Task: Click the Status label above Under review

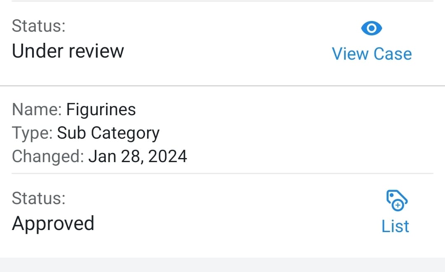Action: [39, 26]
